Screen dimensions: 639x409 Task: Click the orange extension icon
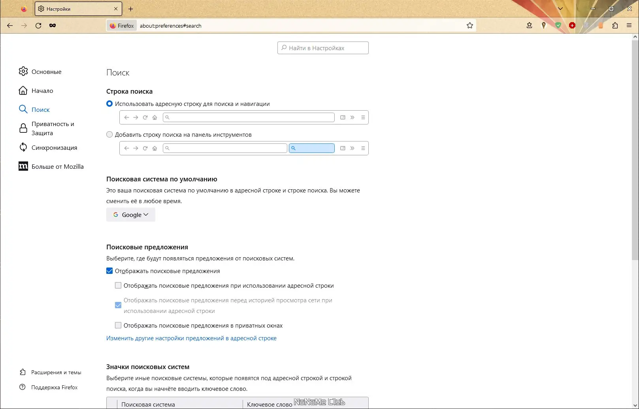(x=601, y=25)
